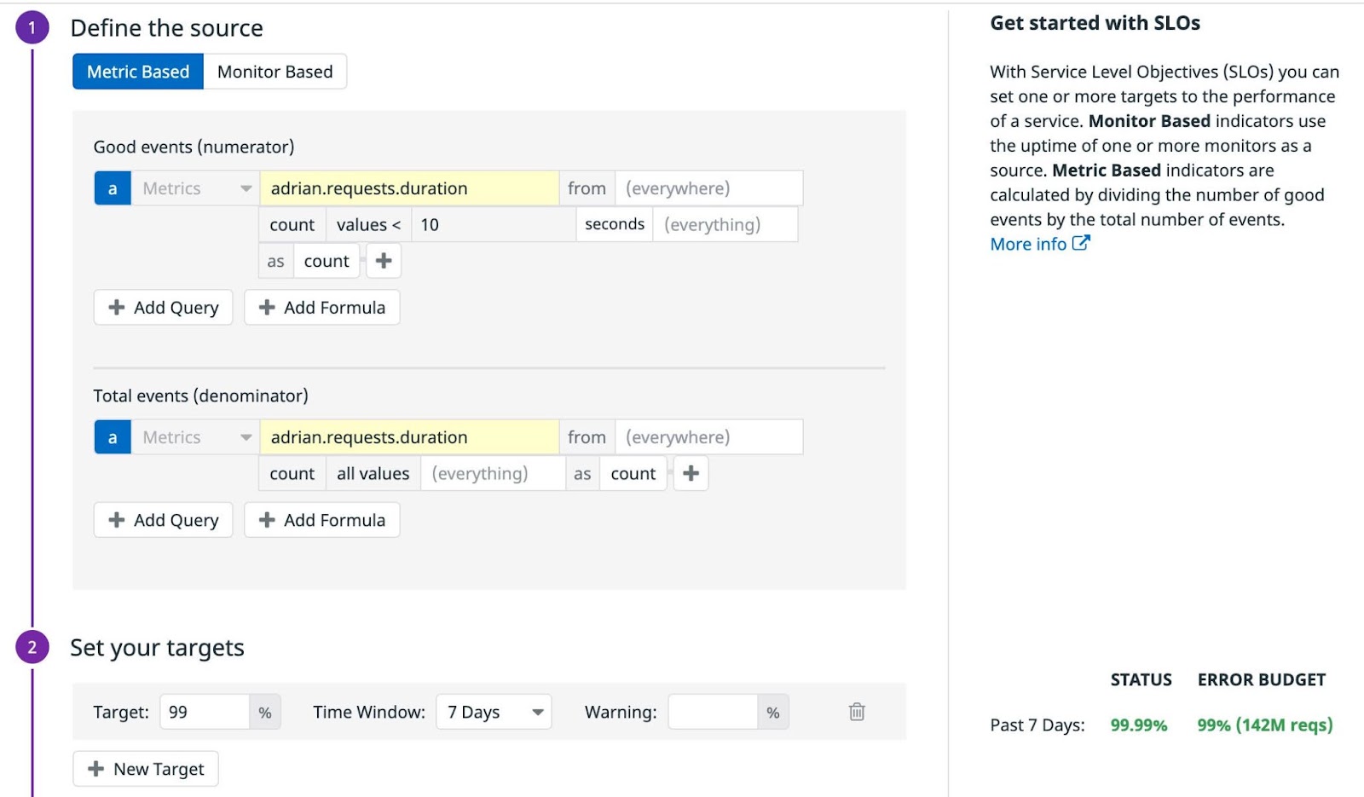Image resolution: width=1364 pixels, height=797 pixels.
Task: Toggle denominator query 'a' label badge
Action: pos(113,437)
